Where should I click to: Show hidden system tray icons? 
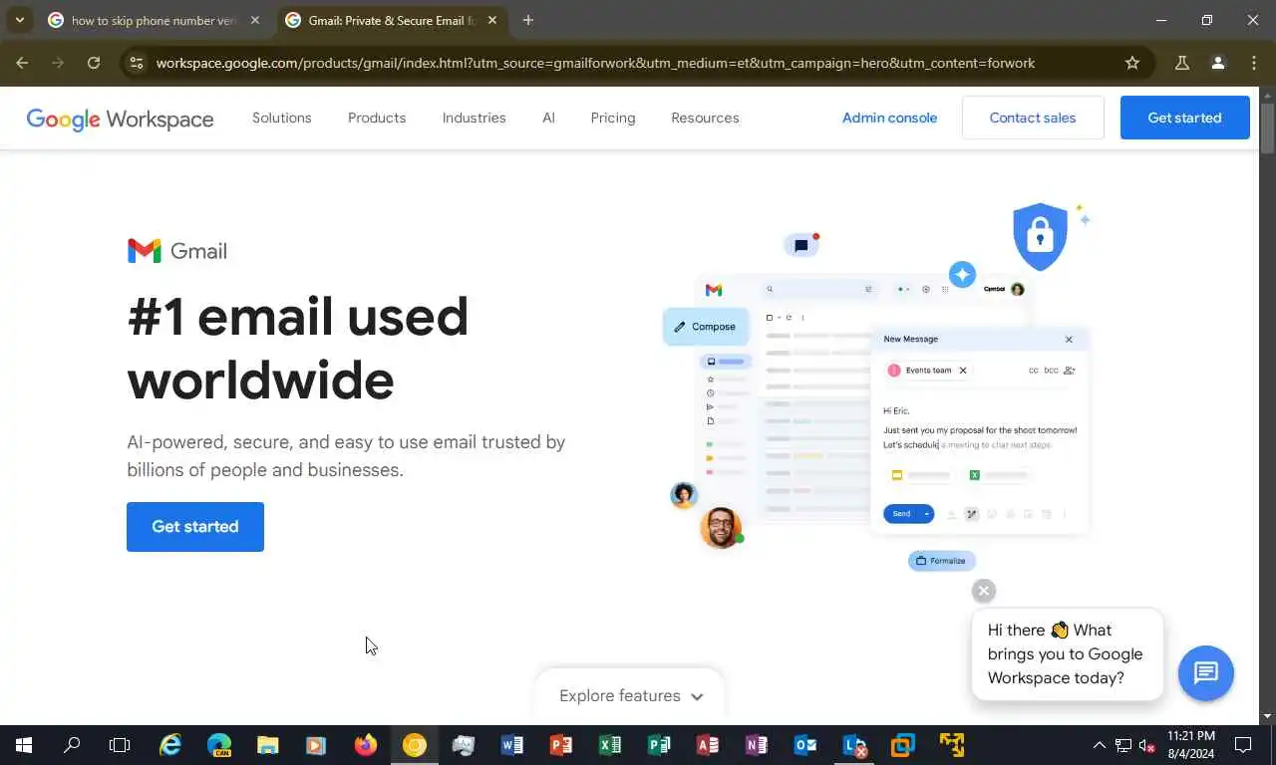(1100, 745)
